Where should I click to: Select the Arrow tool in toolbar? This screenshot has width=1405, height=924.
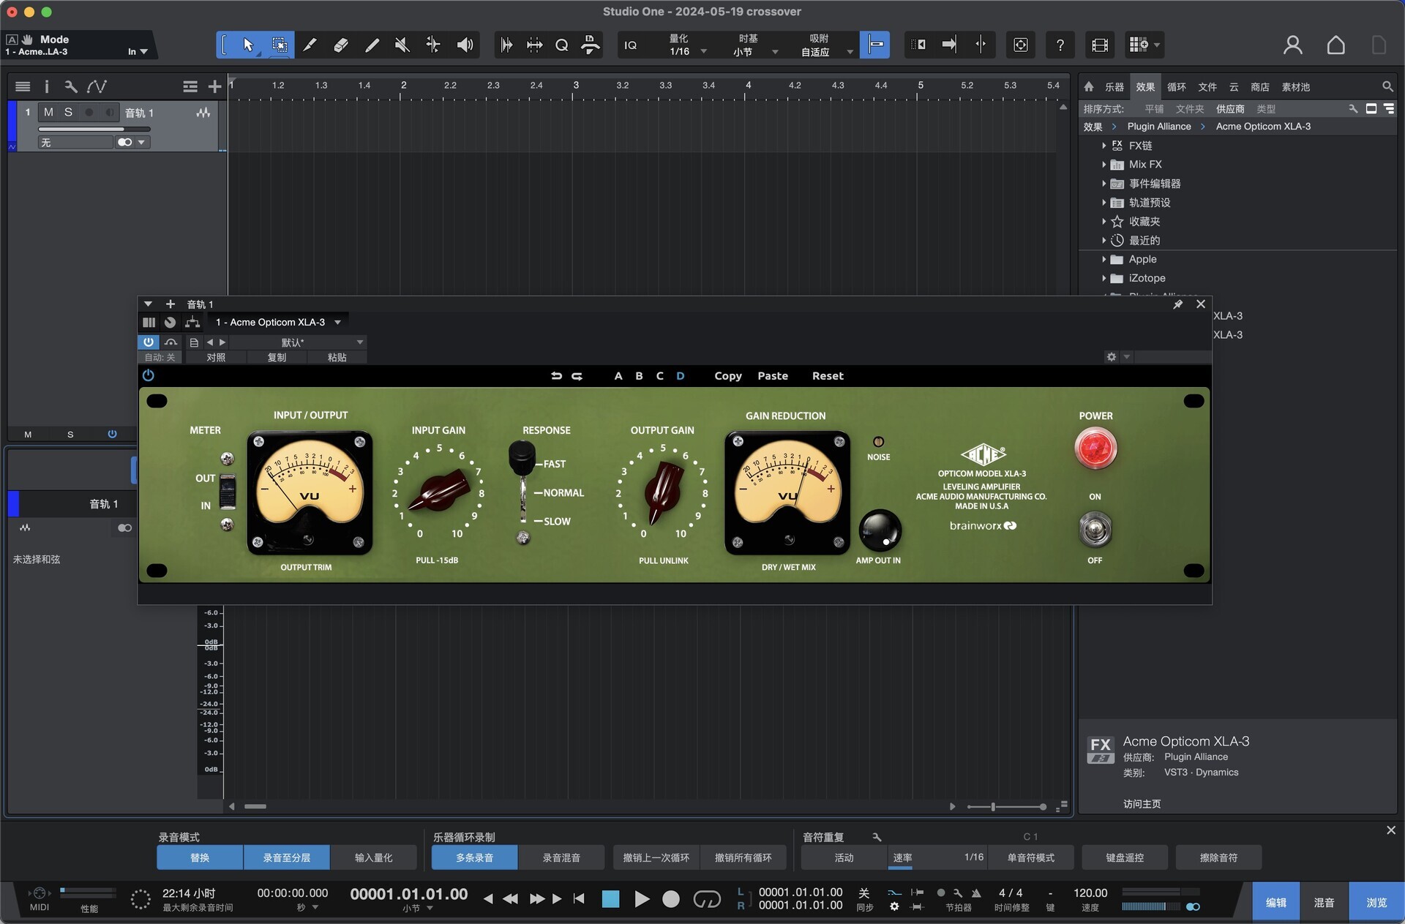point(248,45)
